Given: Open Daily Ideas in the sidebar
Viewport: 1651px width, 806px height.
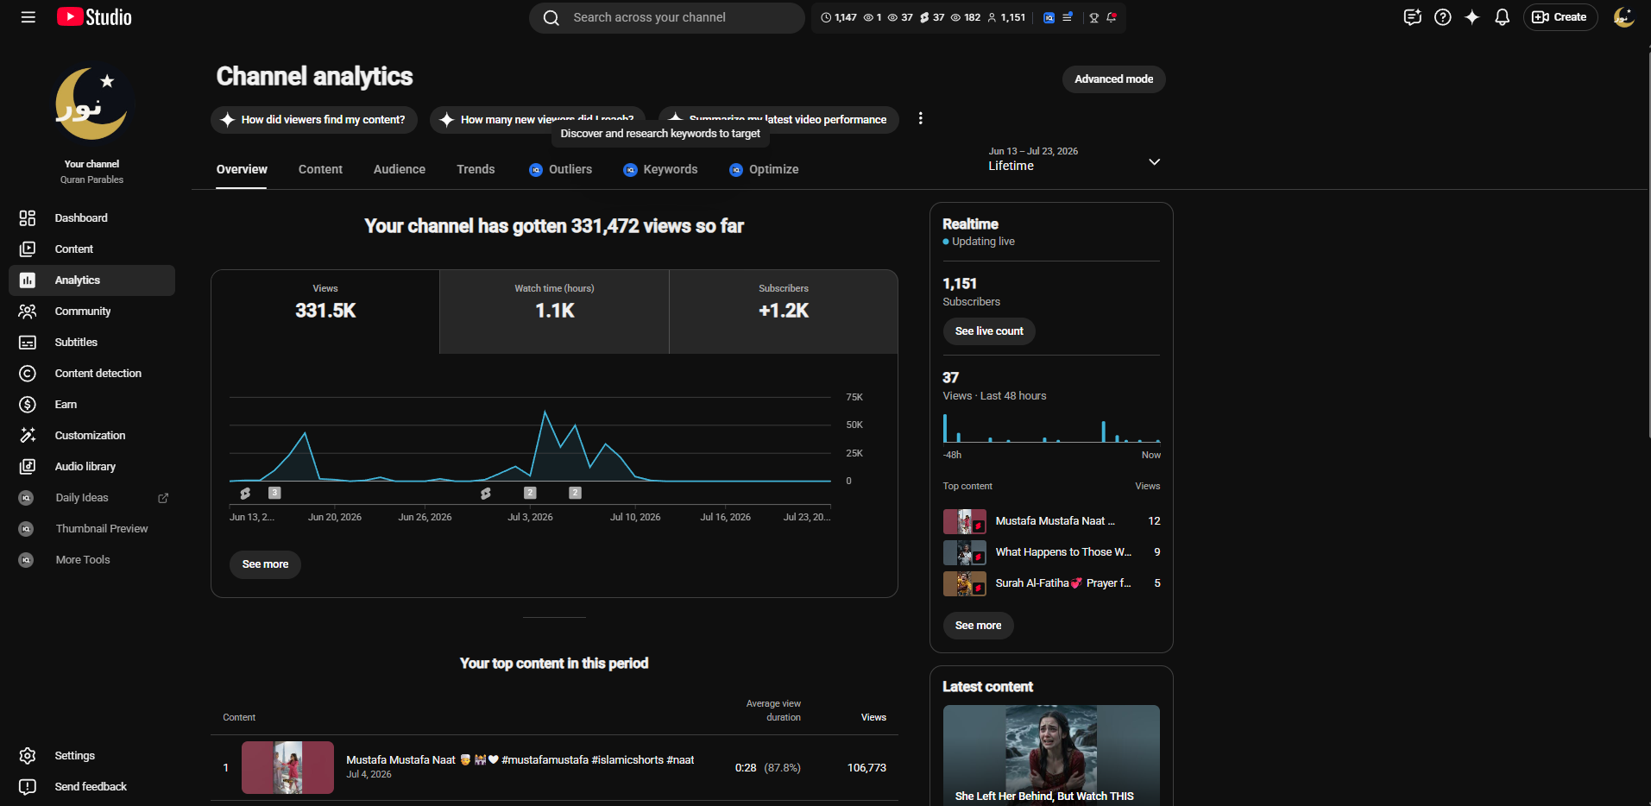Looking at the screenshot, I should (x=91, y=497).
